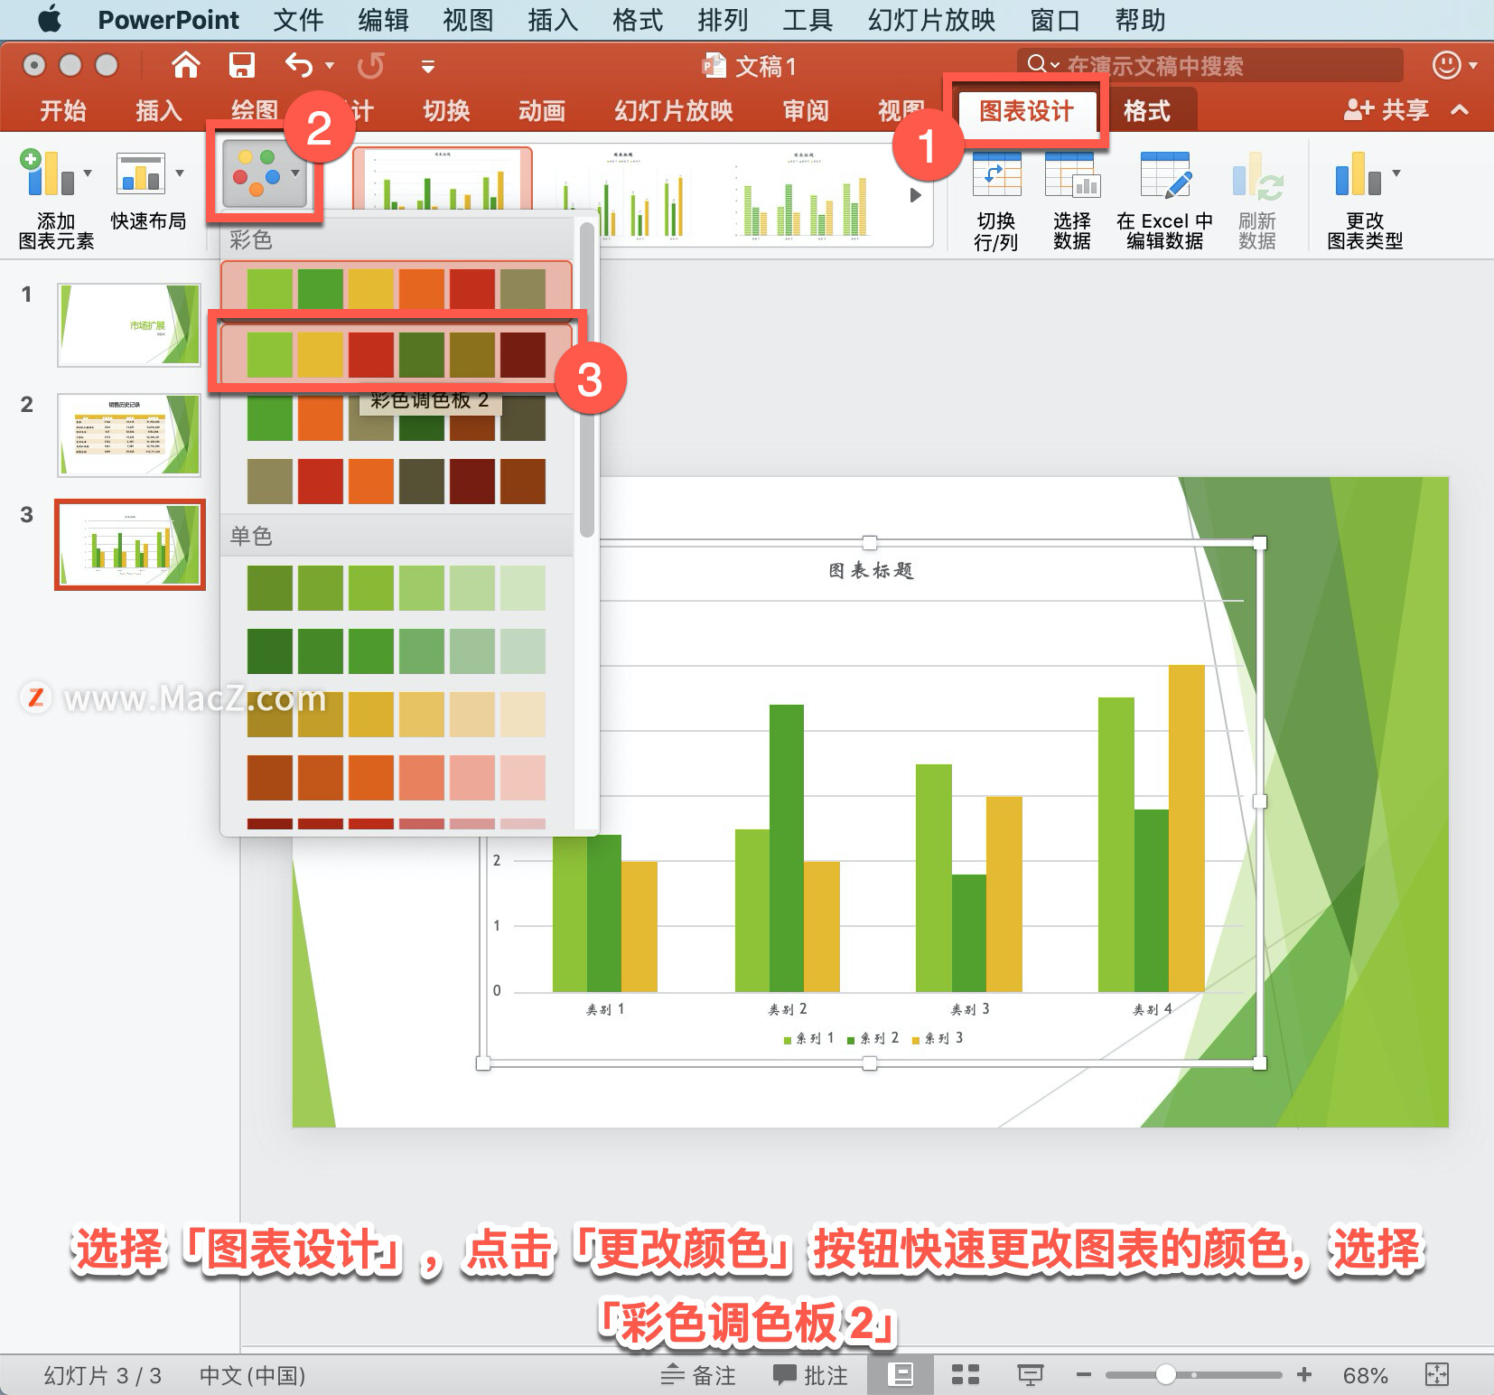1494x1395 pixels.
Task: Open the 开始 ribbon tab
Action: [63, 110]
